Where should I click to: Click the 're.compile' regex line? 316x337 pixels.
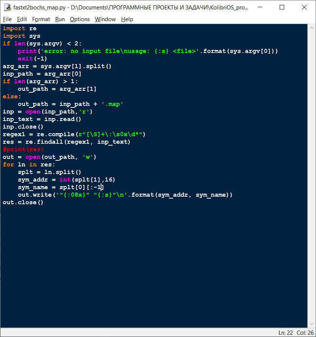pyautogui.click(x=74, y=134)
